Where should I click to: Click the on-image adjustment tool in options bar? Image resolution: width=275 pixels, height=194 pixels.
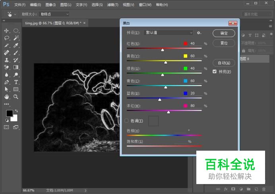(10, 14)
